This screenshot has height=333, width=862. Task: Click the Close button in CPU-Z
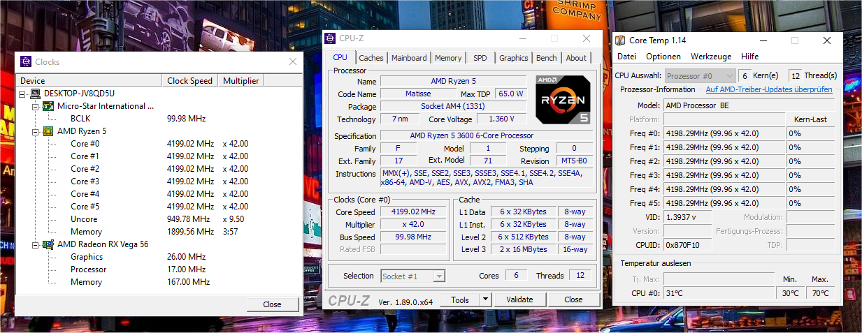click(573, 299)
